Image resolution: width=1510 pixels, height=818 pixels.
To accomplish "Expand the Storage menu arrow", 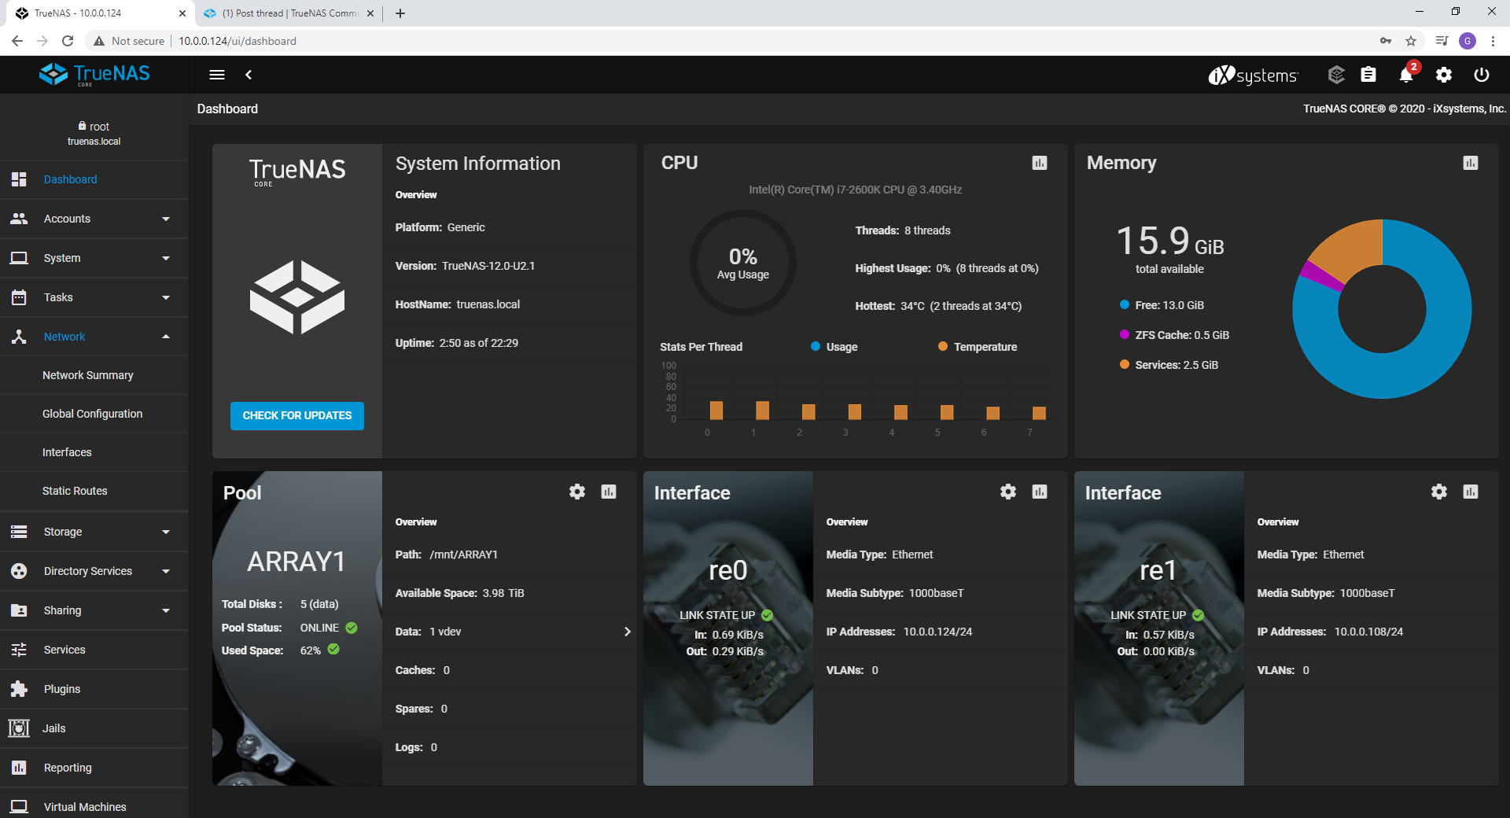I will [166, 532].
